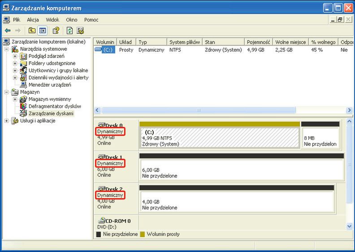Click the Dzienniki wydajności i alerty icon
The image size is (355, 252).
23,78
